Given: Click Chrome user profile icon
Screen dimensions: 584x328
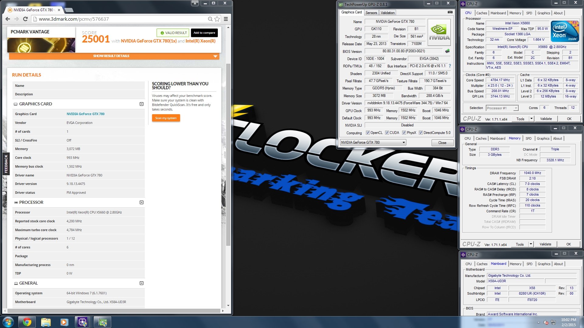Looking at the screenshot, I should pos(195,3).
